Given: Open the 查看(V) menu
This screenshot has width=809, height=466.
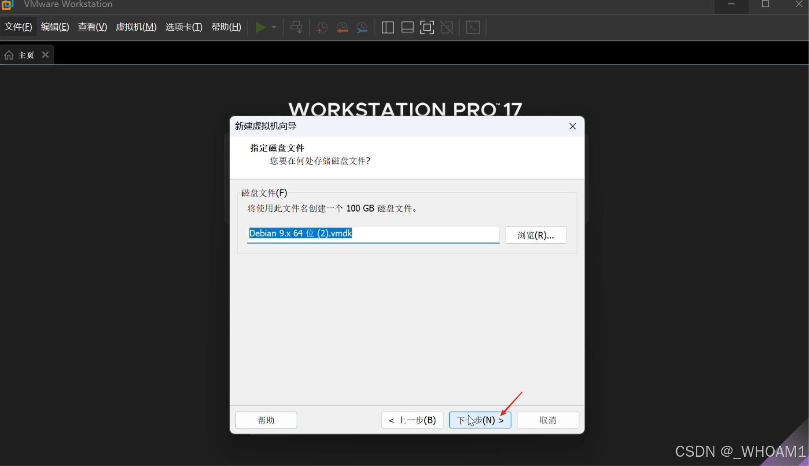Looking at the screenshot, I should (x=92, y=27).
